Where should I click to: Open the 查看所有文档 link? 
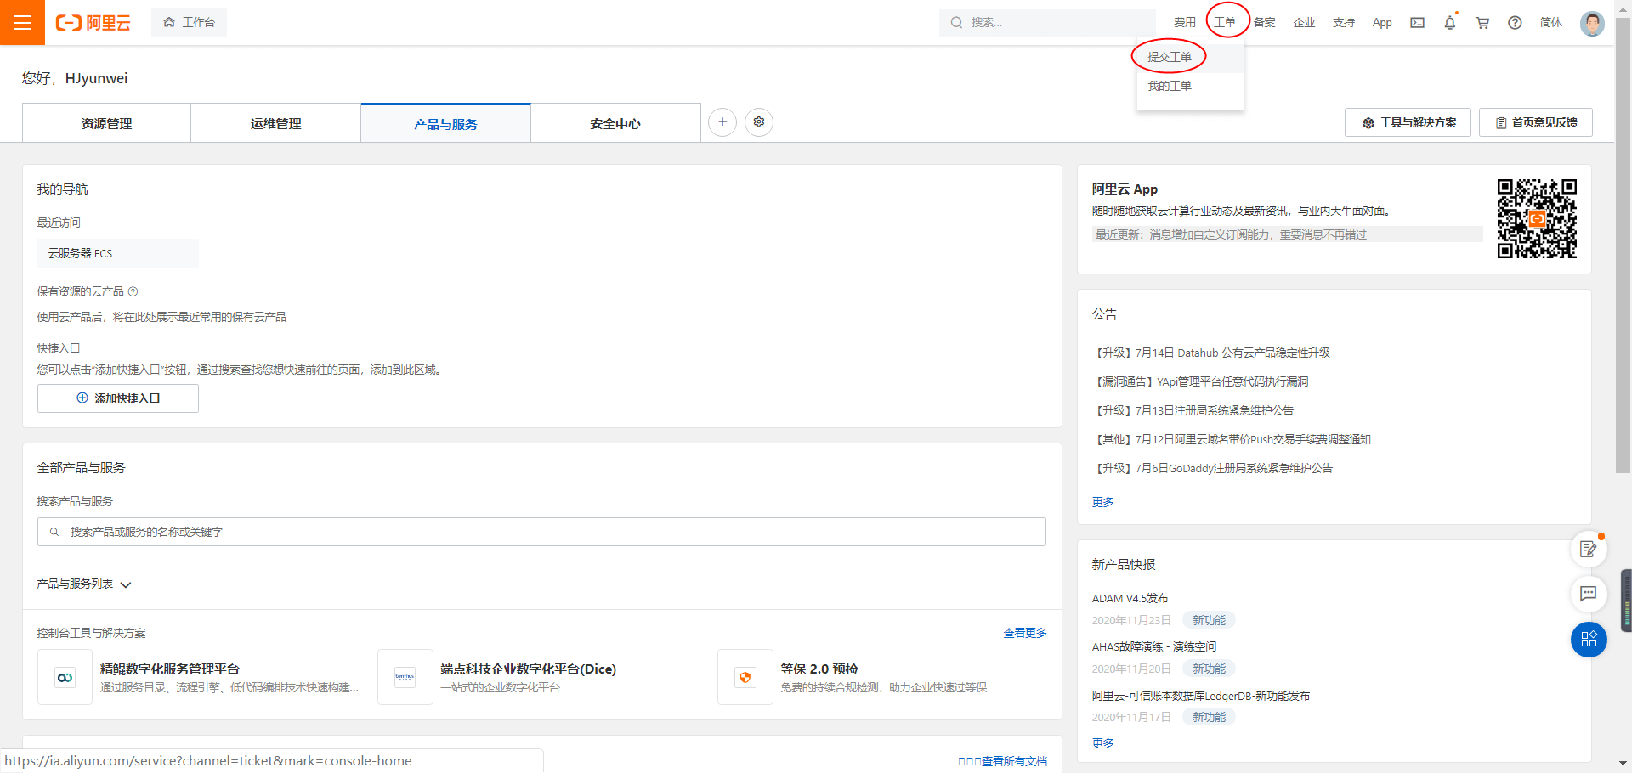click(1003, 761)
